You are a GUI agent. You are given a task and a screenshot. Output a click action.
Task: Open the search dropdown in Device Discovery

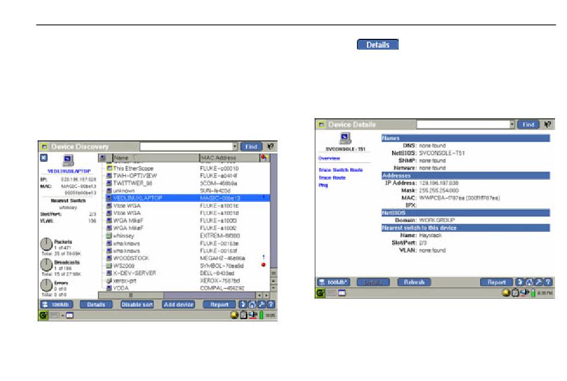235,146
